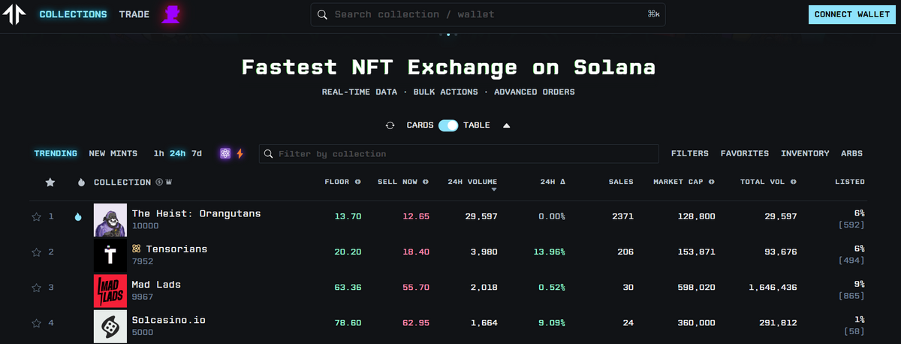Click the orange lightning bolt icon

coord(240,153)
